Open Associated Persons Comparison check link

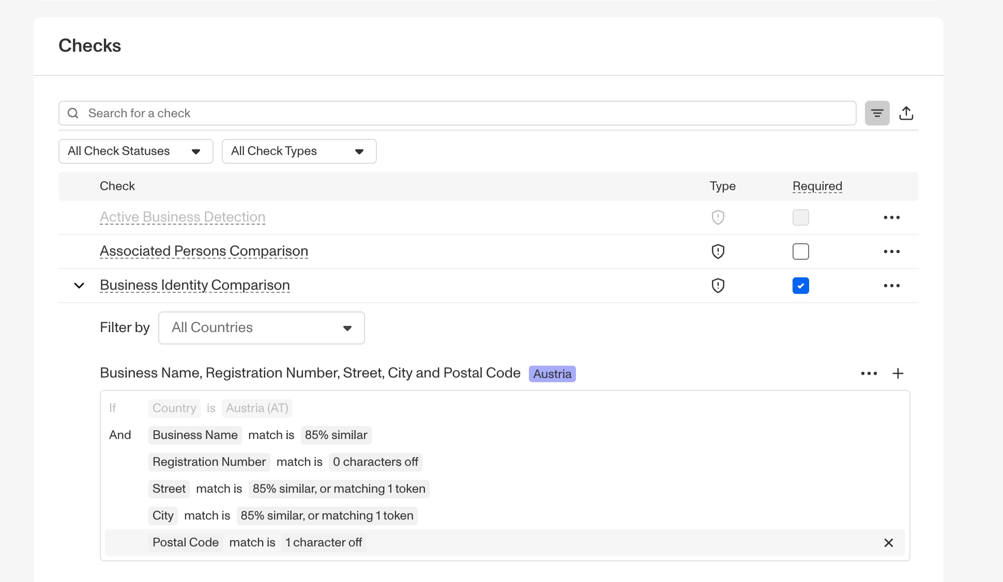click(204, 251)
